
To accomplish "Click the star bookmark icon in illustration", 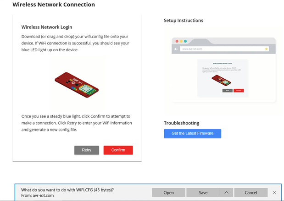I will (266, 49).
